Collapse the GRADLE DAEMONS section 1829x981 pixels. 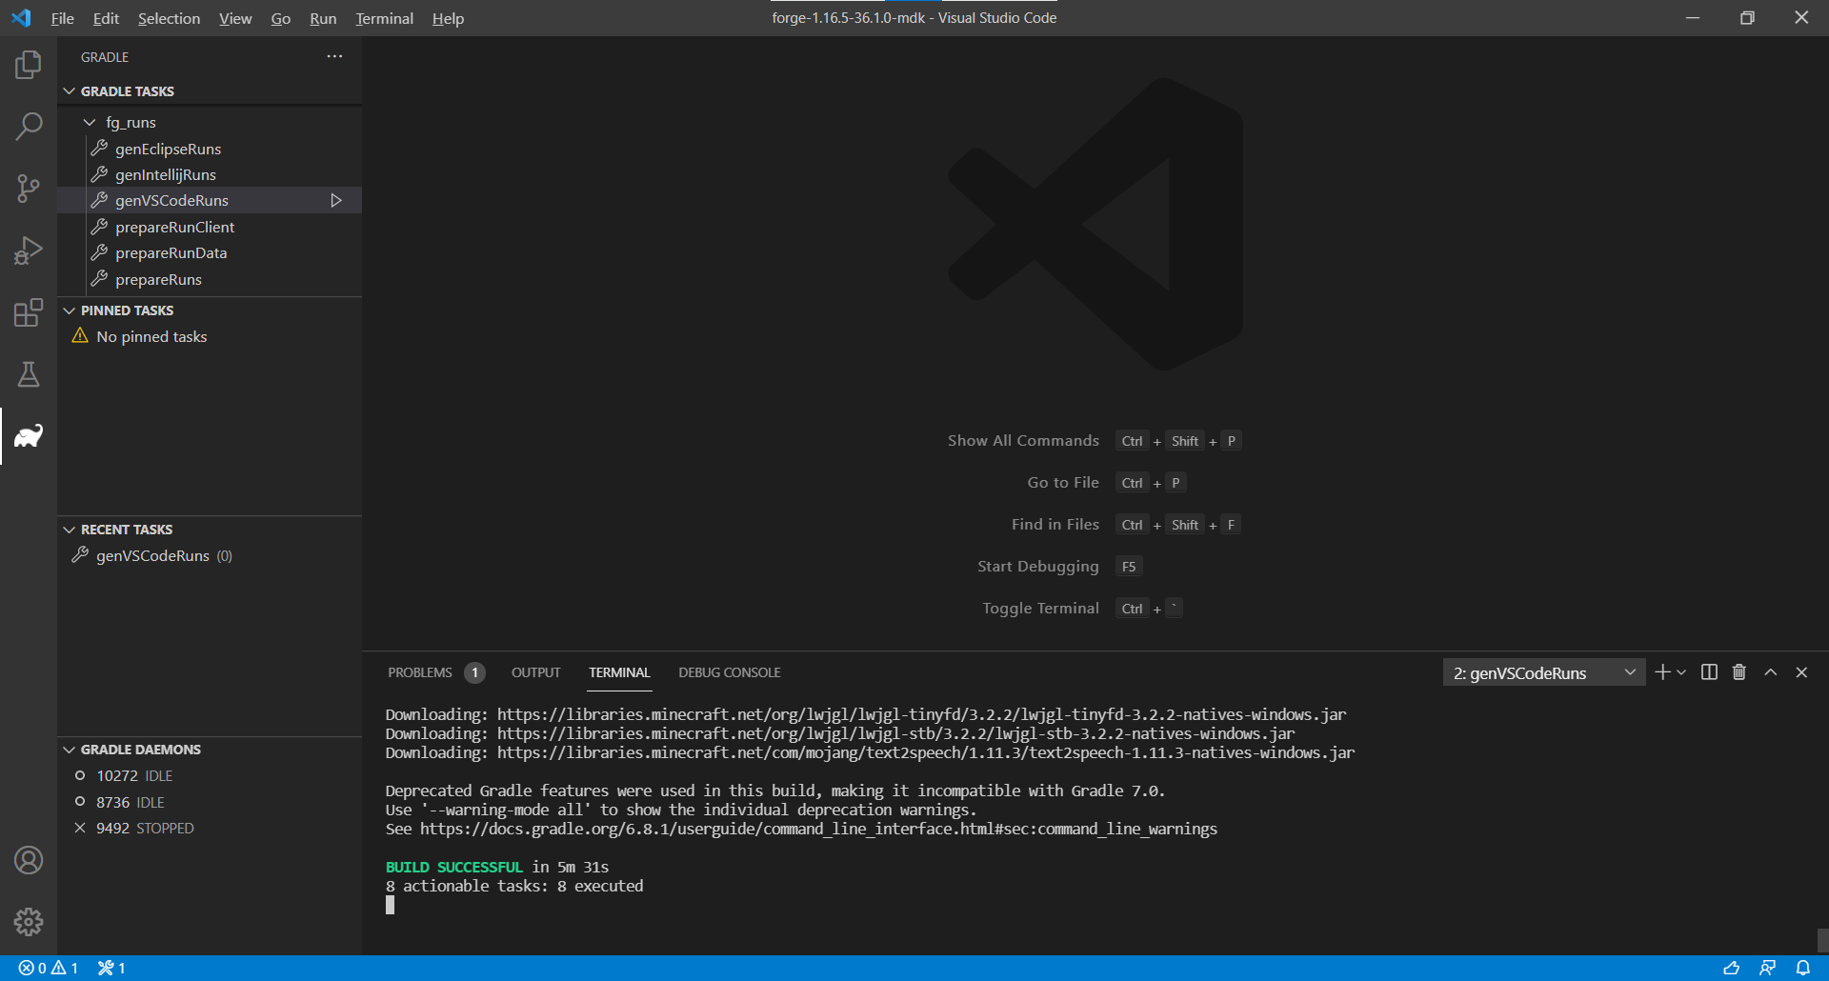69,750
